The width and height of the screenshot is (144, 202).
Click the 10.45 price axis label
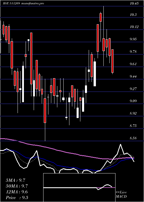[x=134, y=3]
